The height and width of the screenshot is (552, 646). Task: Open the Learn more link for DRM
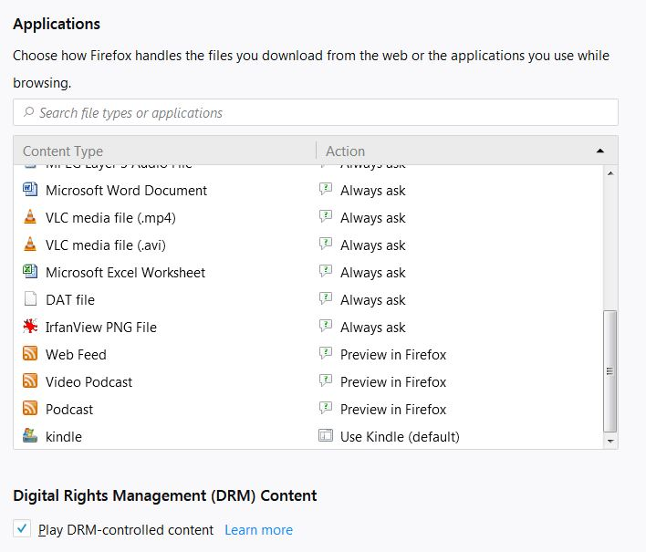[x=258, y=529]
